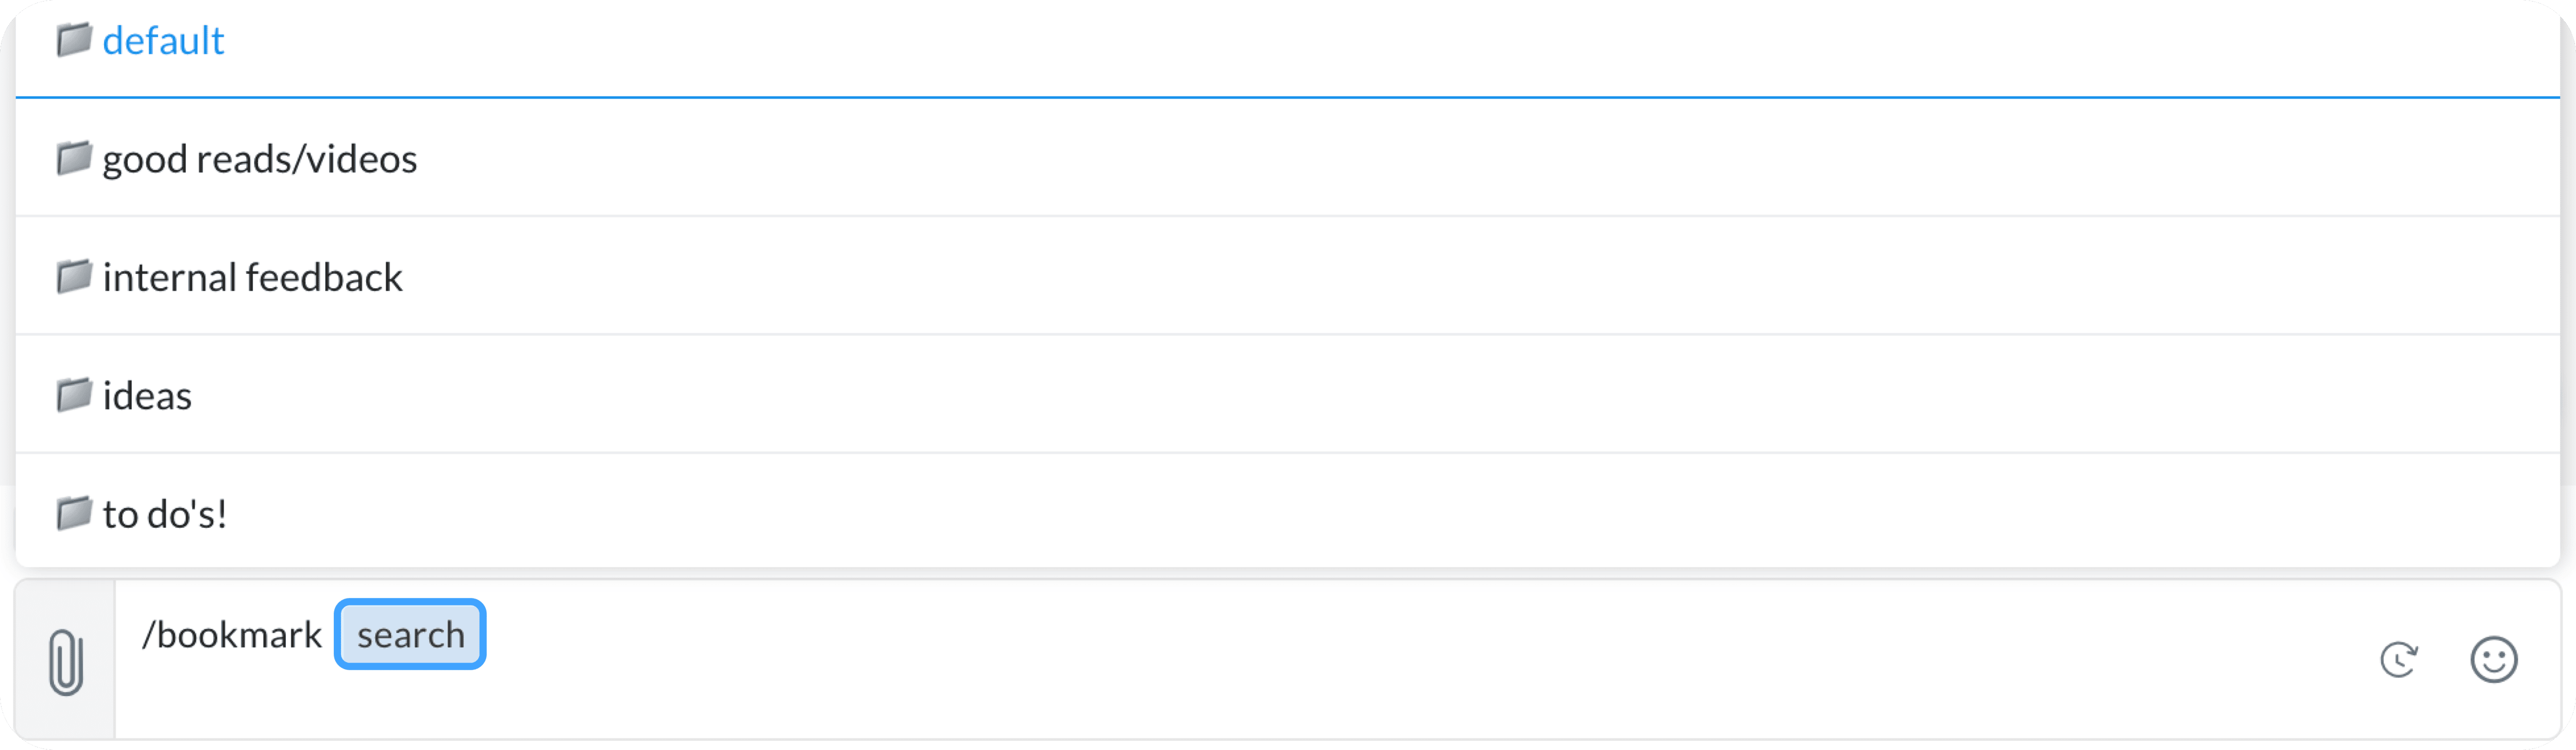Click the /bookmark command text
Viewport: 2576px width, 750px height.
(232, 635)
